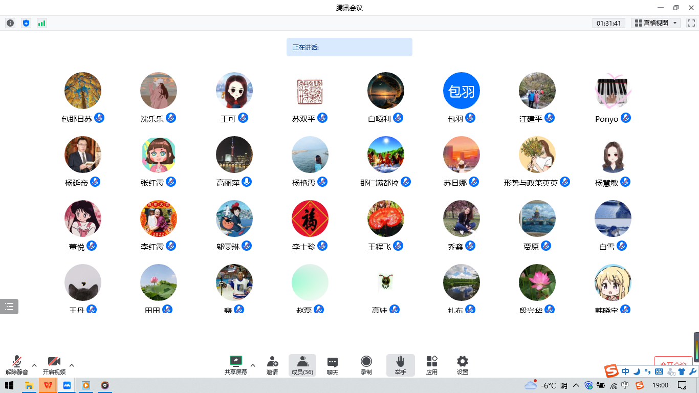The width and height of the screenshot is (699, 393).
Task: Enter full screen mode icon
Action: click(691, 23)
